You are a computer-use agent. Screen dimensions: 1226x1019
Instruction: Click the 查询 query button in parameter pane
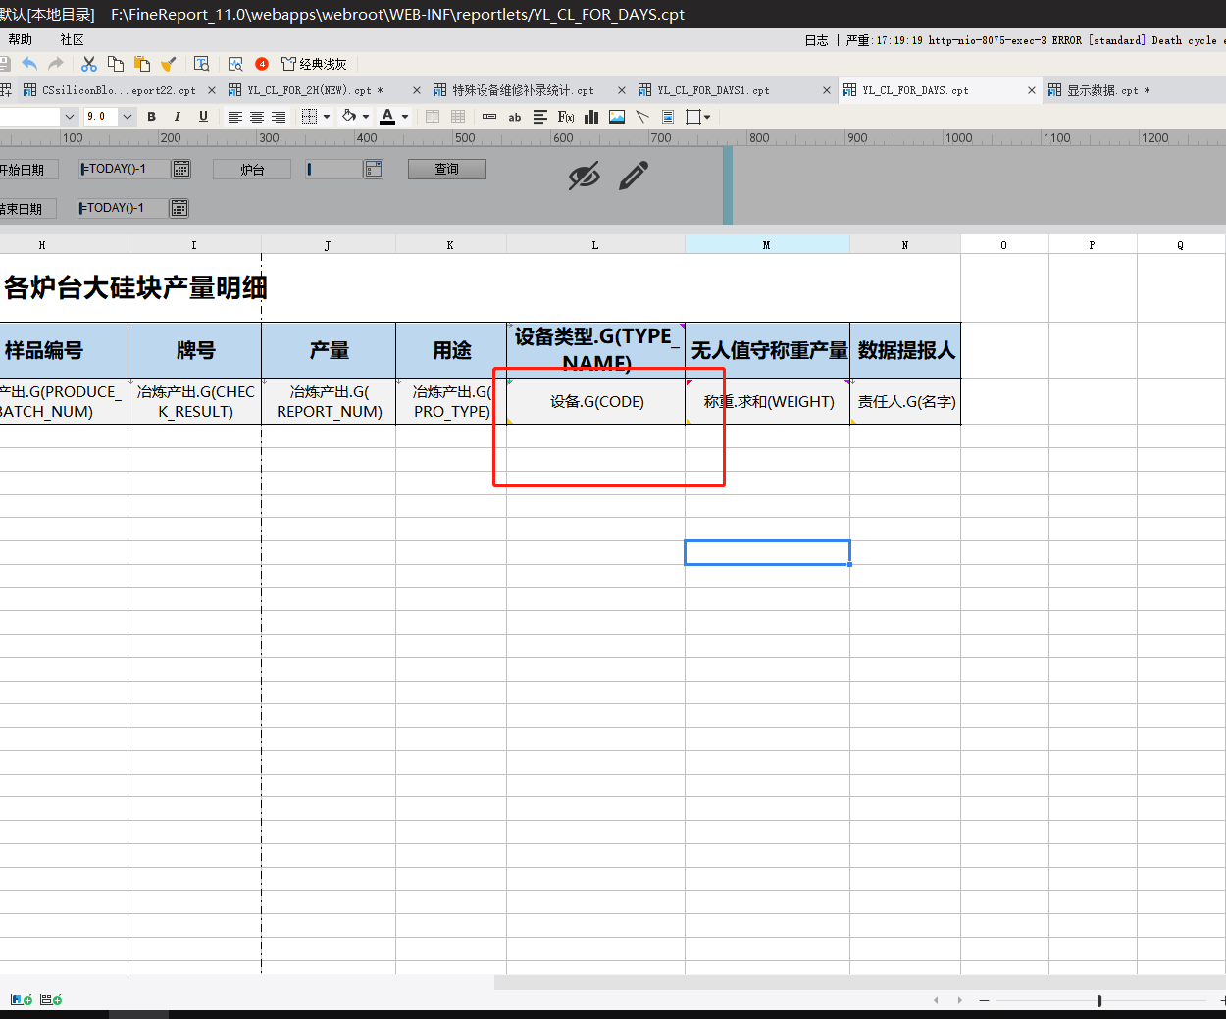point(447,169)
